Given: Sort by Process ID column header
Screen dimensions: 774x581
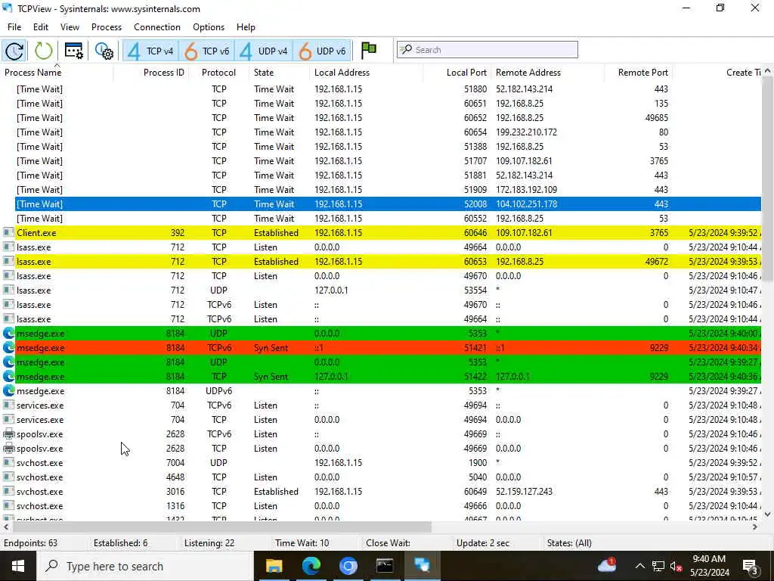Looking at the screenshot, I should pyautogui.click(x=163, y=73).
